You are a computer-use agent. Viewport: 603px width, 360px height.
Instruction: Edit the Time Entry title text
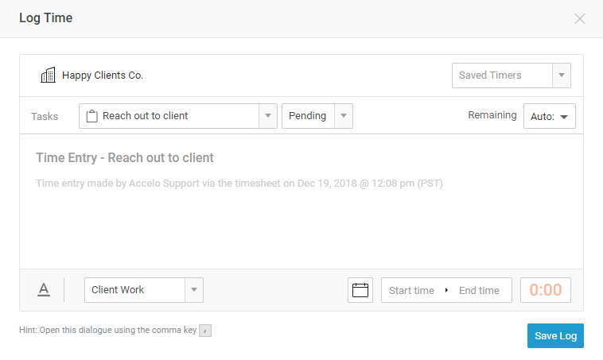tap(125, 157)
